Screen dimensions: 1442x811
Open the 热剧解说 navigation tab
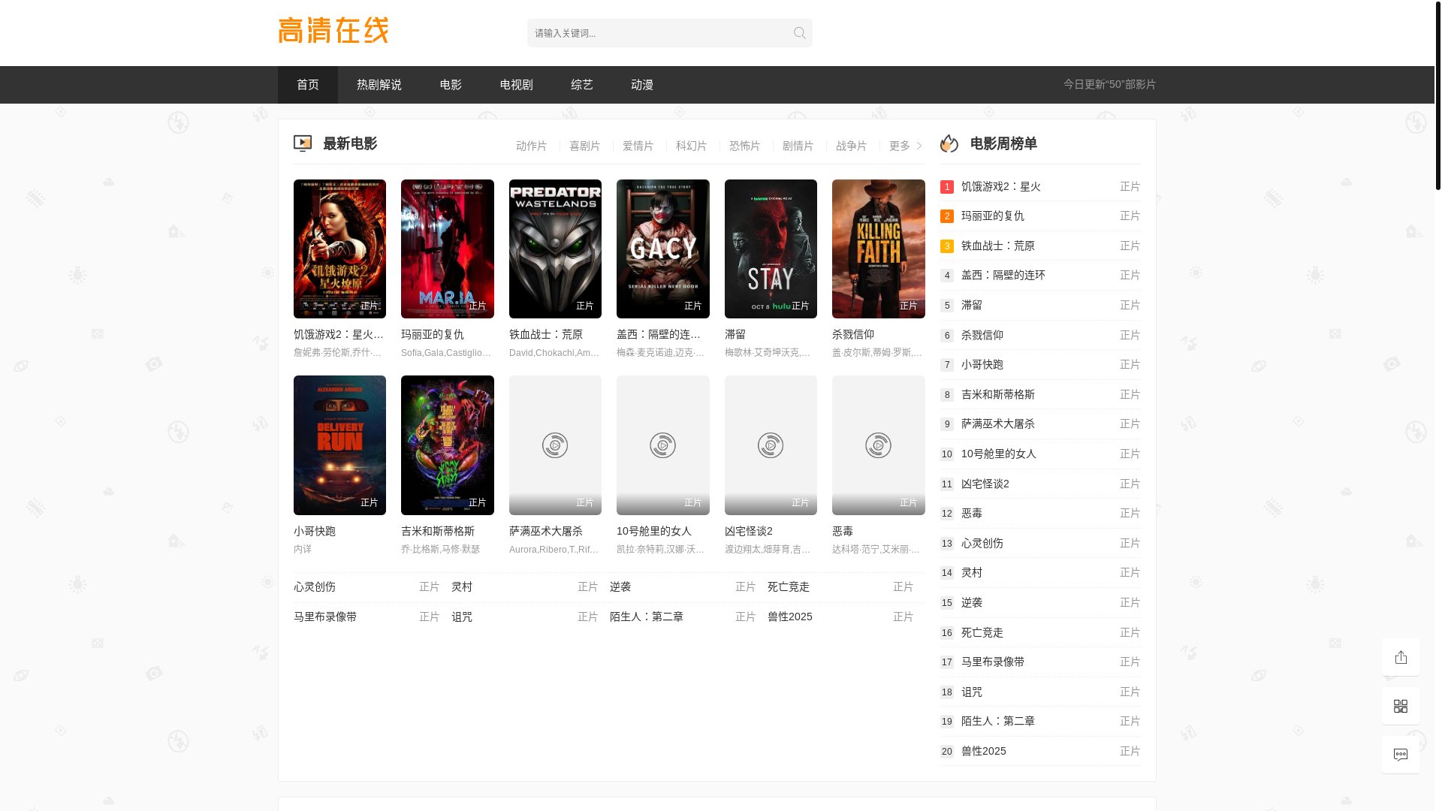(379, 85)
